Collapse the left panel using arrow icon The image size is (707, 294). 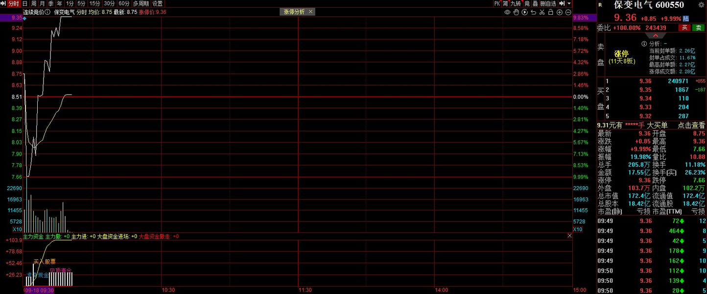click(3, 3)
